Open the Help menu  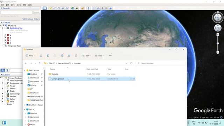30,5
